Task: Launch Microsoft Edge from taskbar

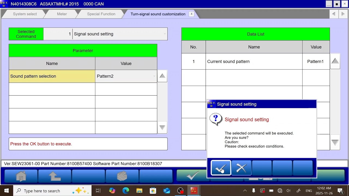Action: [126, 191]
